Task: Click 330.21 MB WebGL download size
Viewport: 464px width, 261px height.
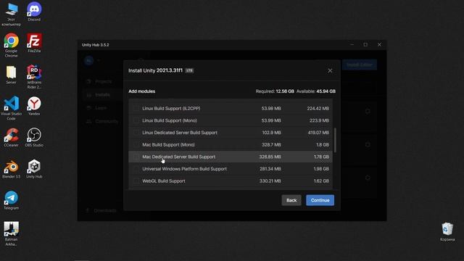Action: point(270,181)
